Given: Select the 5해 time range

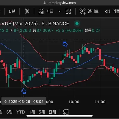Looking at the screenshot, I should (x=42, y=112).
